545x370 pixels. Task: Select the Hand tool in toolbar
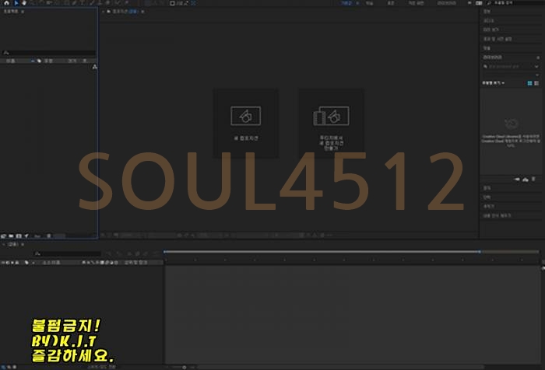24,3
